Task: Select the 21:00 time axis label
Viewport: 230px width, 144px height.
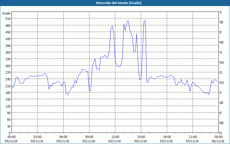Action: coord(193,137)
